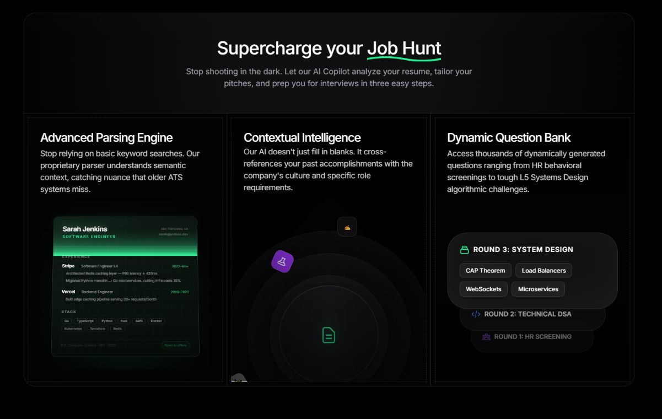Click the Sarah Jenkins resume card
The image size is (662, 419).
(125, 287)
